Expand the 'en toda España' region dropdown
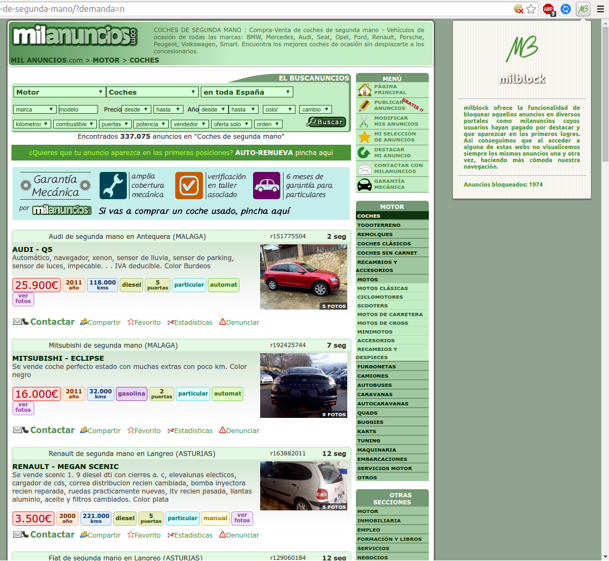Screen dimensions: 609x561 tap(247, 92)
